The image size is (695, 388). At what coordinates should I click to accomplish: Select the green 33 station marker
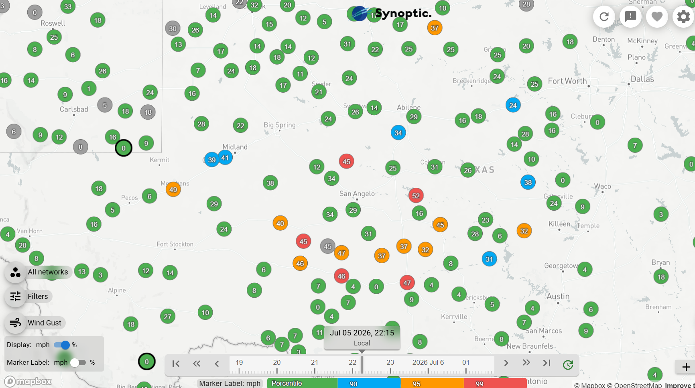[x=68, y=6]
